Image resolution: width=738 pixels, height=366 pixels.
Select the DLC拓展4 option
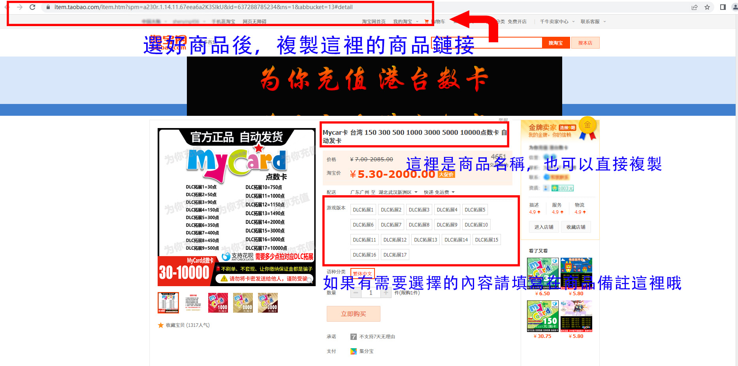click(x=447, y=210)
